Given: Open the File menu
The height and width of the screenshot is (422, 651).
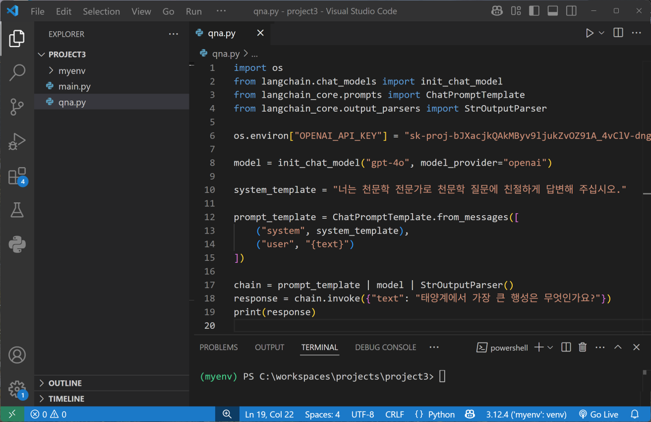Looking at the screenshot, I should pos(38,11).
